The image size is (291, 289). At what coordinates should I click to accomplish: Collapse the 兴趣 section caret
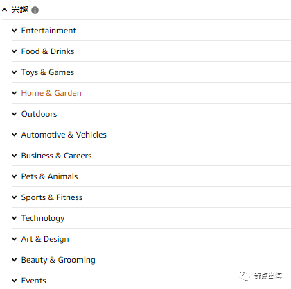click(4, 10)
